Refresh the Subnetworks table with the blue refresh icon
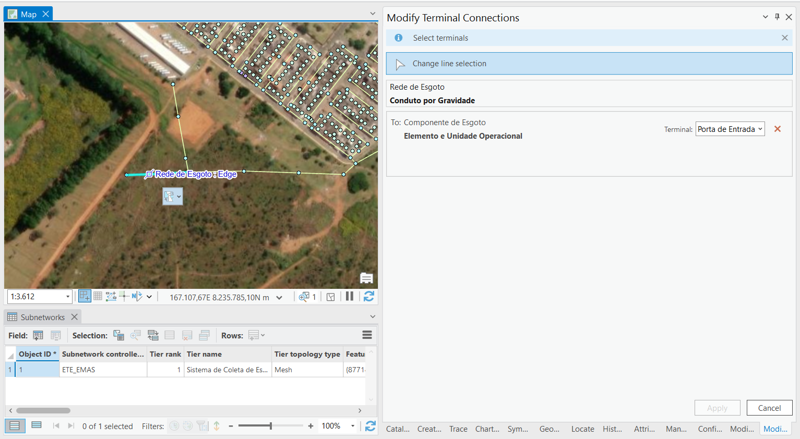800x439 pixels. point(370,426)
